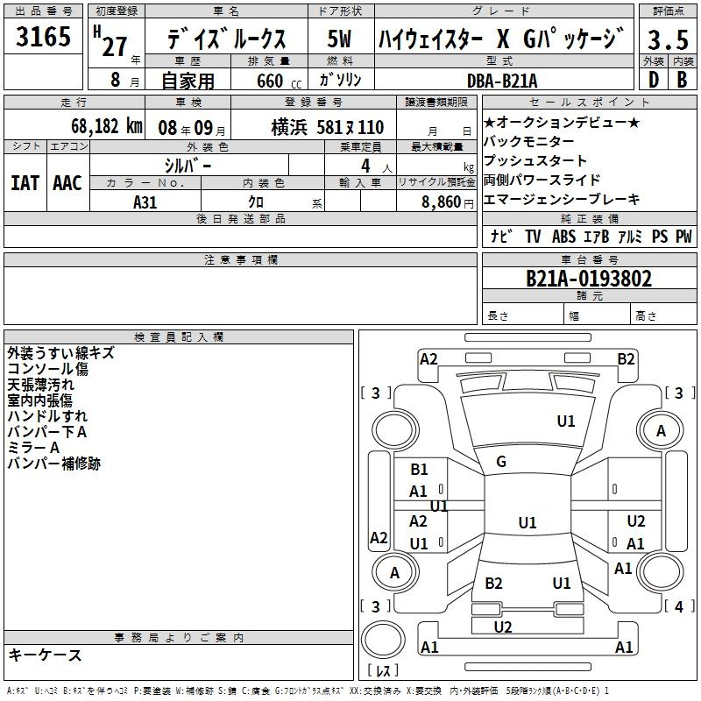The width and height of the screenshot is (701, 701).
Task: Click the exterior grade D
Action: 654,80
